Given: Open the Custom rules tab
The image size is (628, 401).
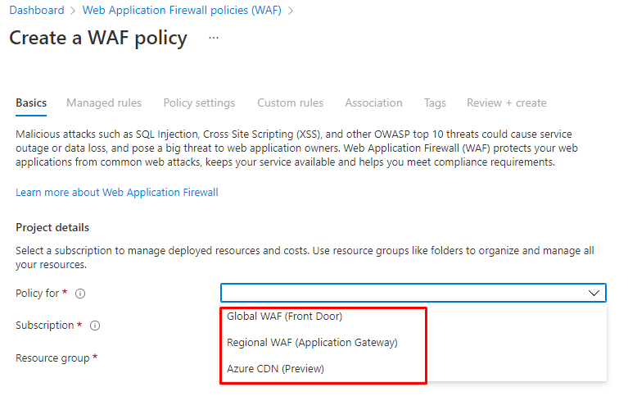Looking at the screenshot, I should [290, 103].
